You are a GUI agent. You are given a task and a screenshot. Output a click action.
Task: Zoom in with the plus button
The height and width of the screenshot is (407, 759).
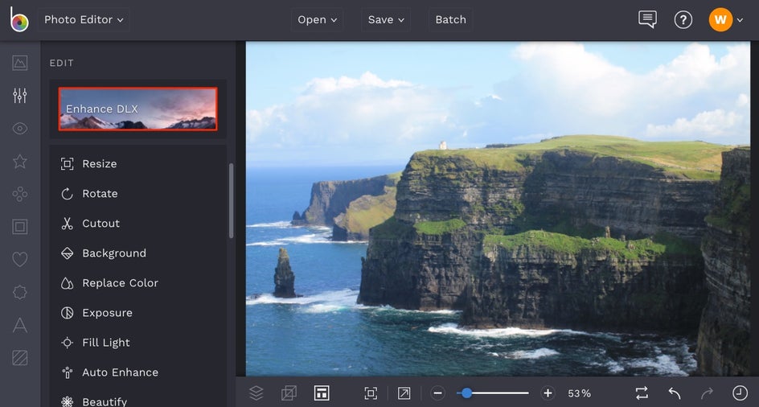(548, 393)
